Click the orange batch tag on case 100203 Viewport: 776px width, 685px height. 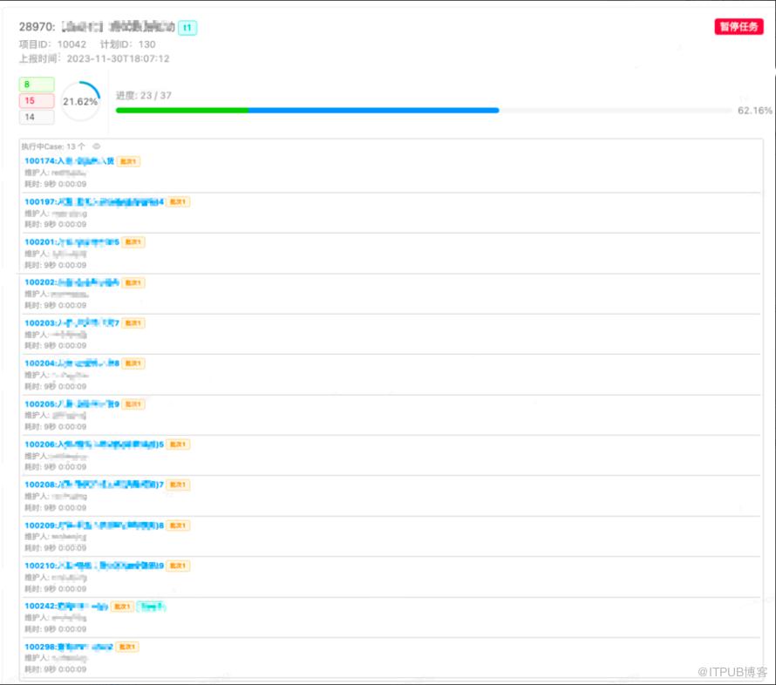coord(133,323)
